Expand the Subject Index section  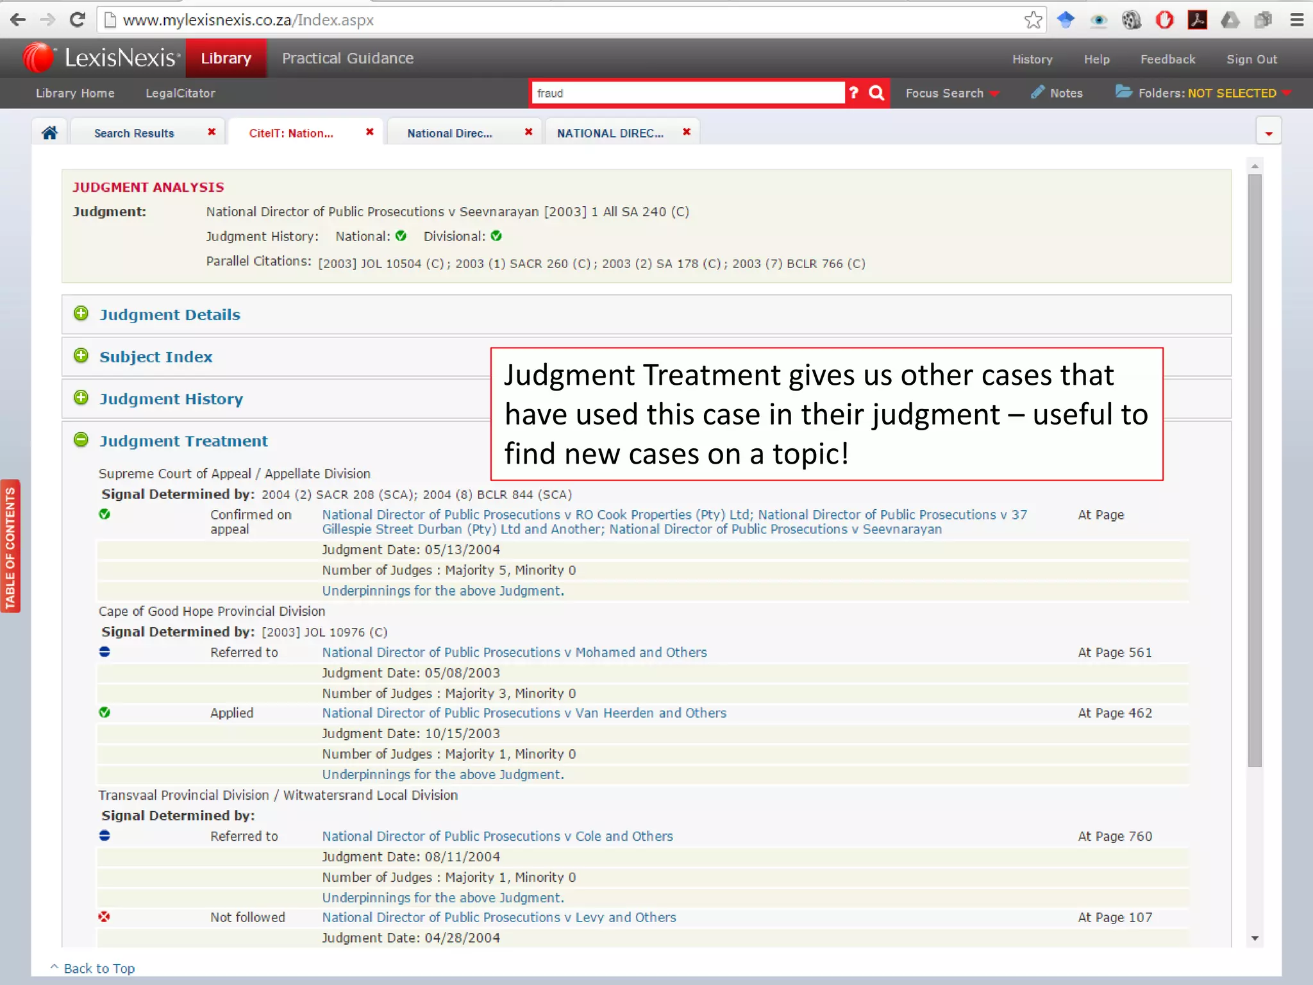click(81, 356)
